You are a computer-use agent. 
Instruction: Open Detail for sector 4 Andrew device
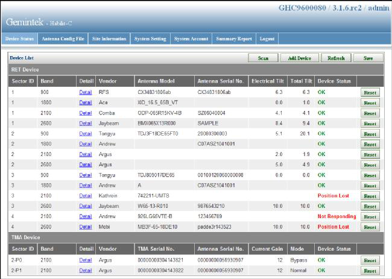click(86, 216)
